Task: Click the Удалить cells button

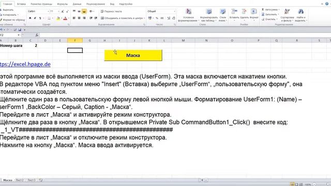Action: (244, 14)
